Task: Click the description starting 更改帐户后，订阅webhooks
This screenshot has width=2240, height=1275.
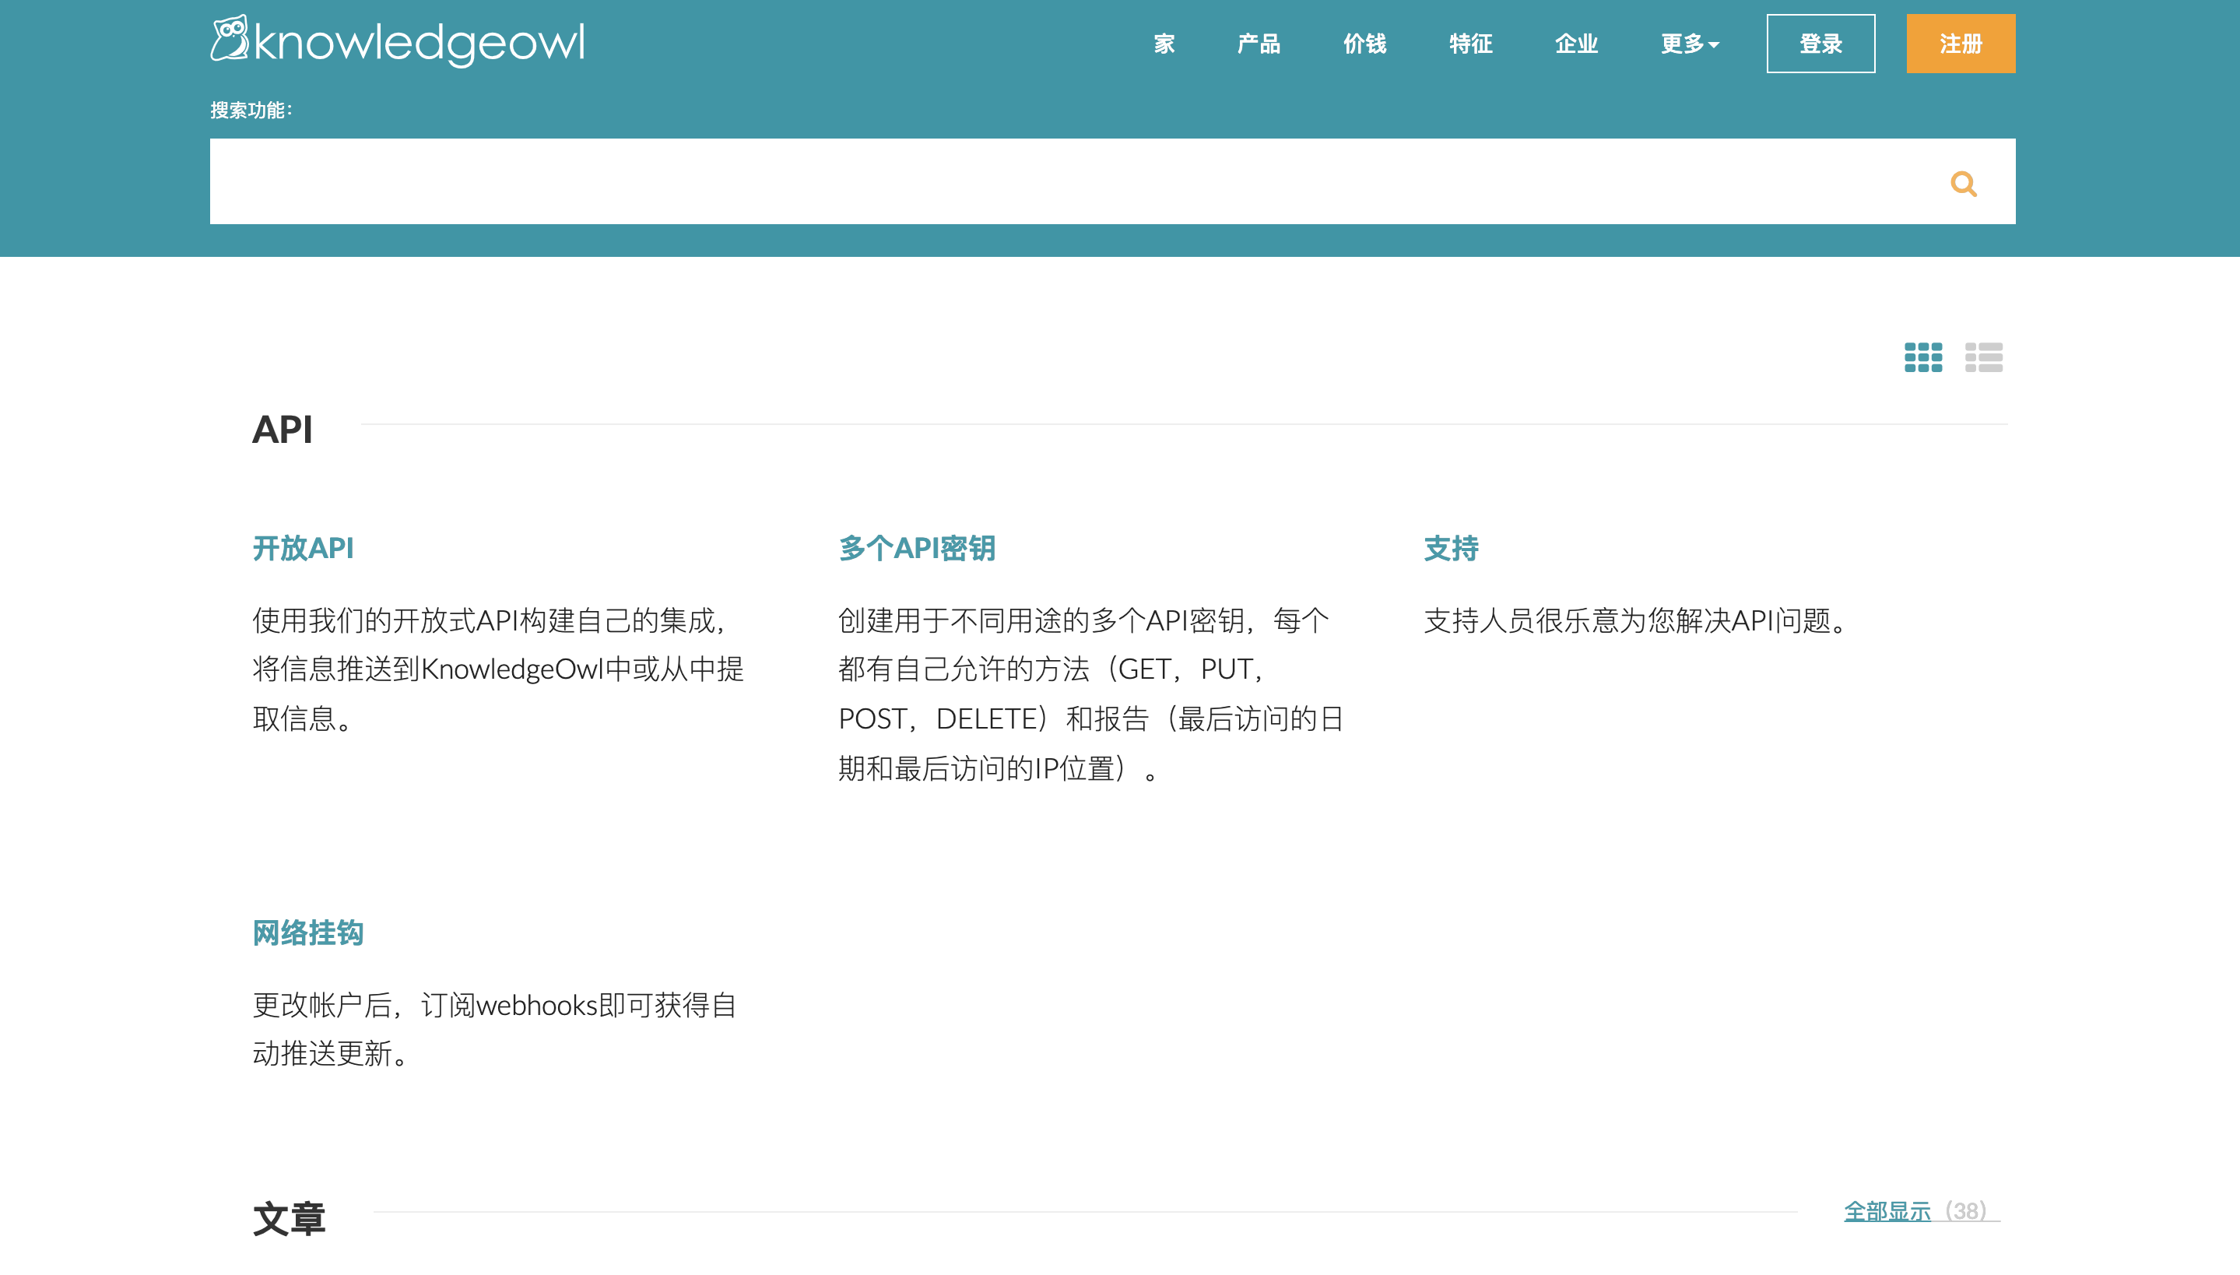Action: pos(494,1029)
